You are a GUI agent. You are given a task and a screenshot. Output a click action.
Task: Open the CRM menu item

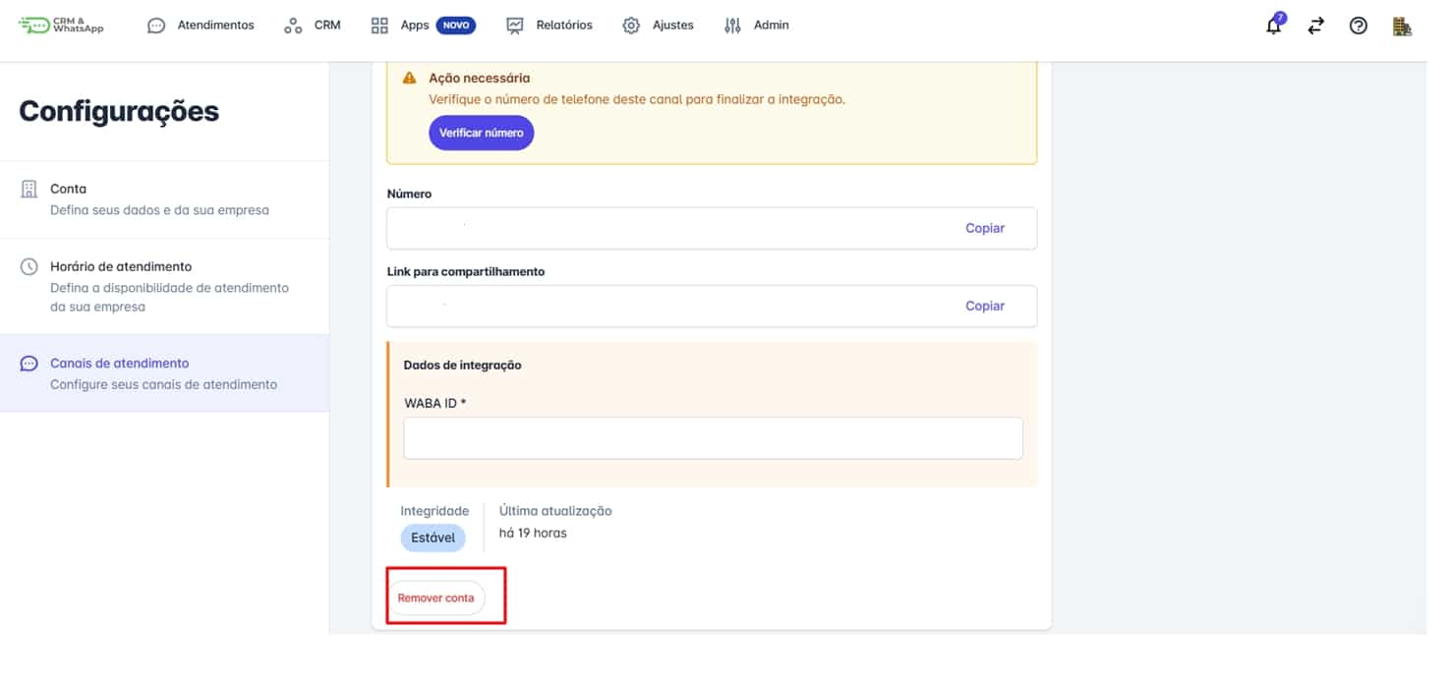(x=312, y=26)
